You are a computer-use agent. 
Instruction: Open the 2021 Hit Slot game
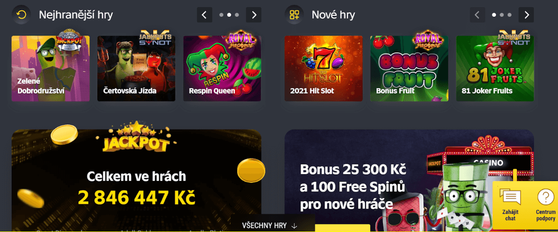(x=323, y=68)
